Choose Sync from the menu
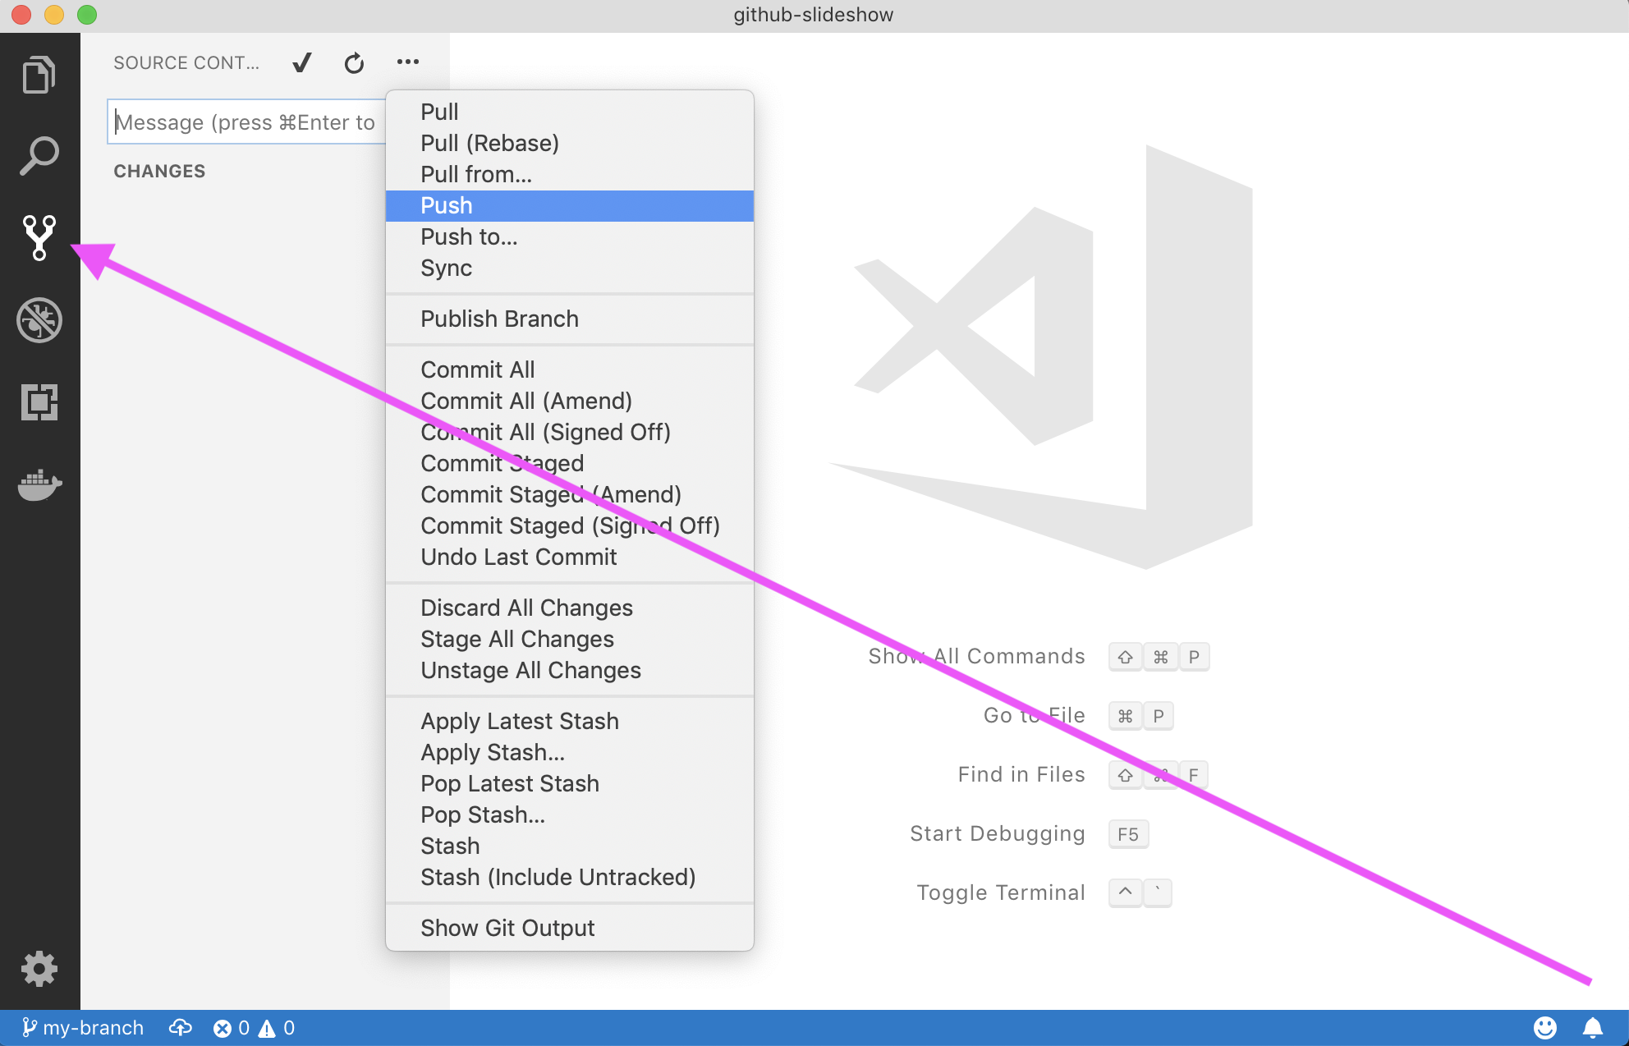 [570, 268]
